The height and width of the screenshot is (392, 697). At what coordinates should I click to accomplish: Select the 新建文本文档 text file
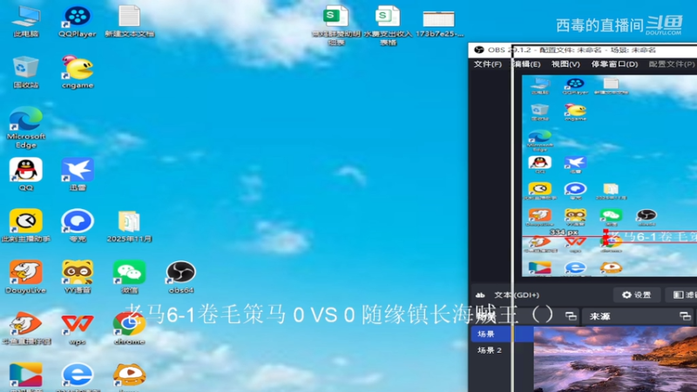(129, 21)
